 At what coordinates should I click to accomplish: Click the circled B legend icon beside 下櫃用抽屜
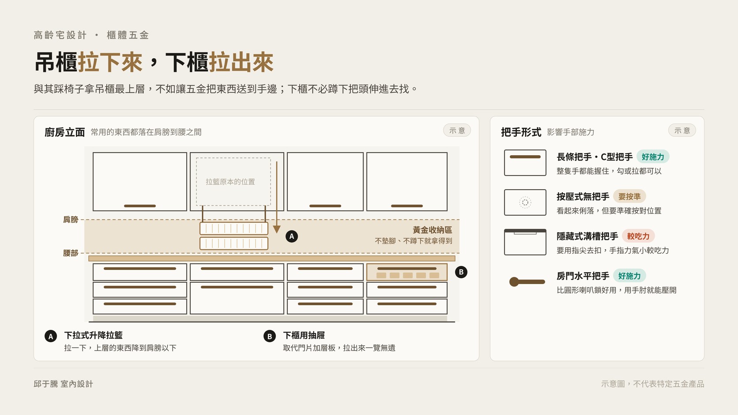270,336
